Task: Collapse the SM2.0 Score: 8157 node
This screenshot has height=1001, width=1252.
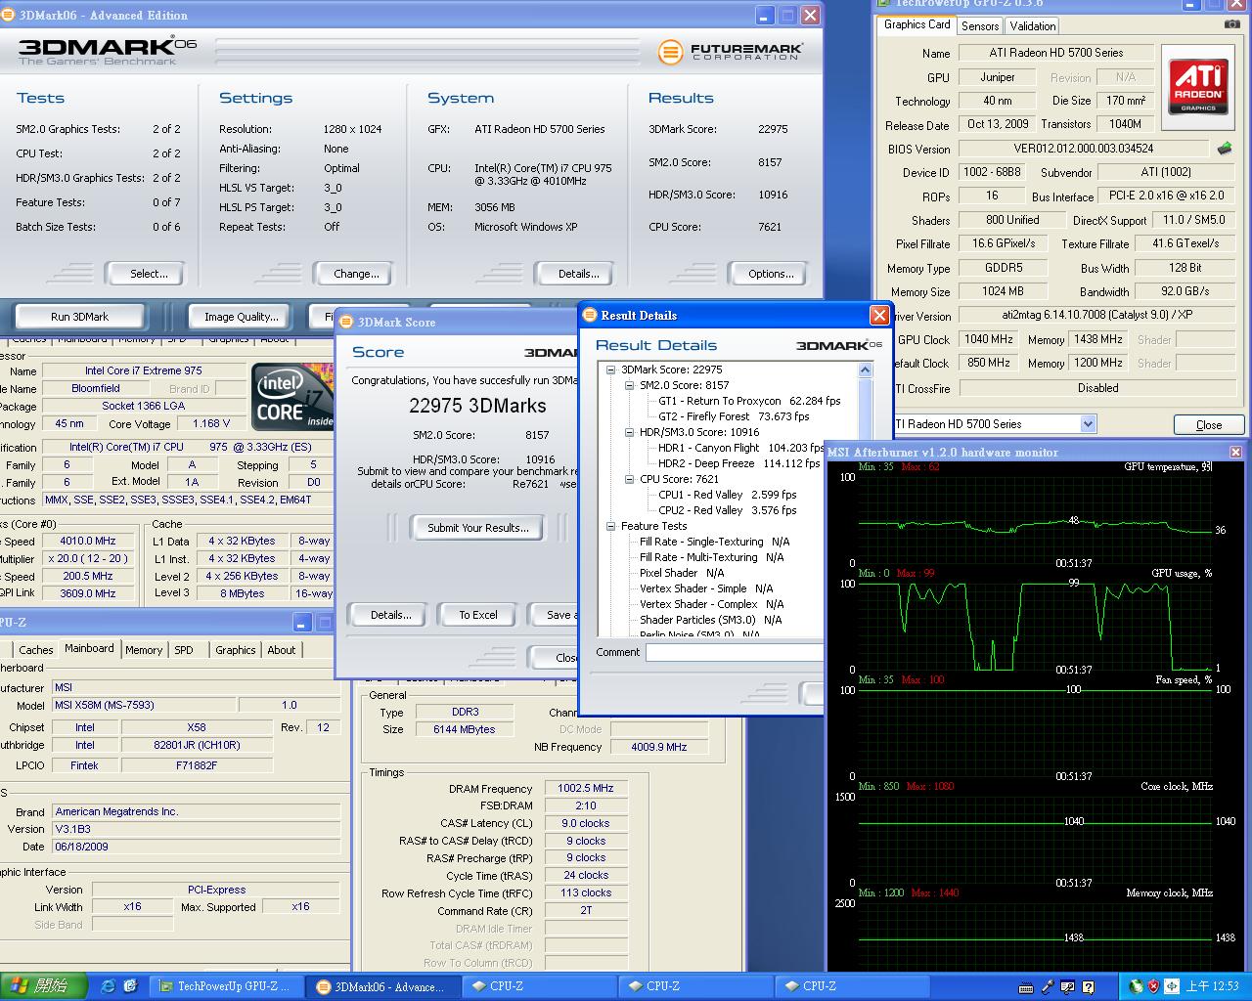Action: [x=630, y=385]
